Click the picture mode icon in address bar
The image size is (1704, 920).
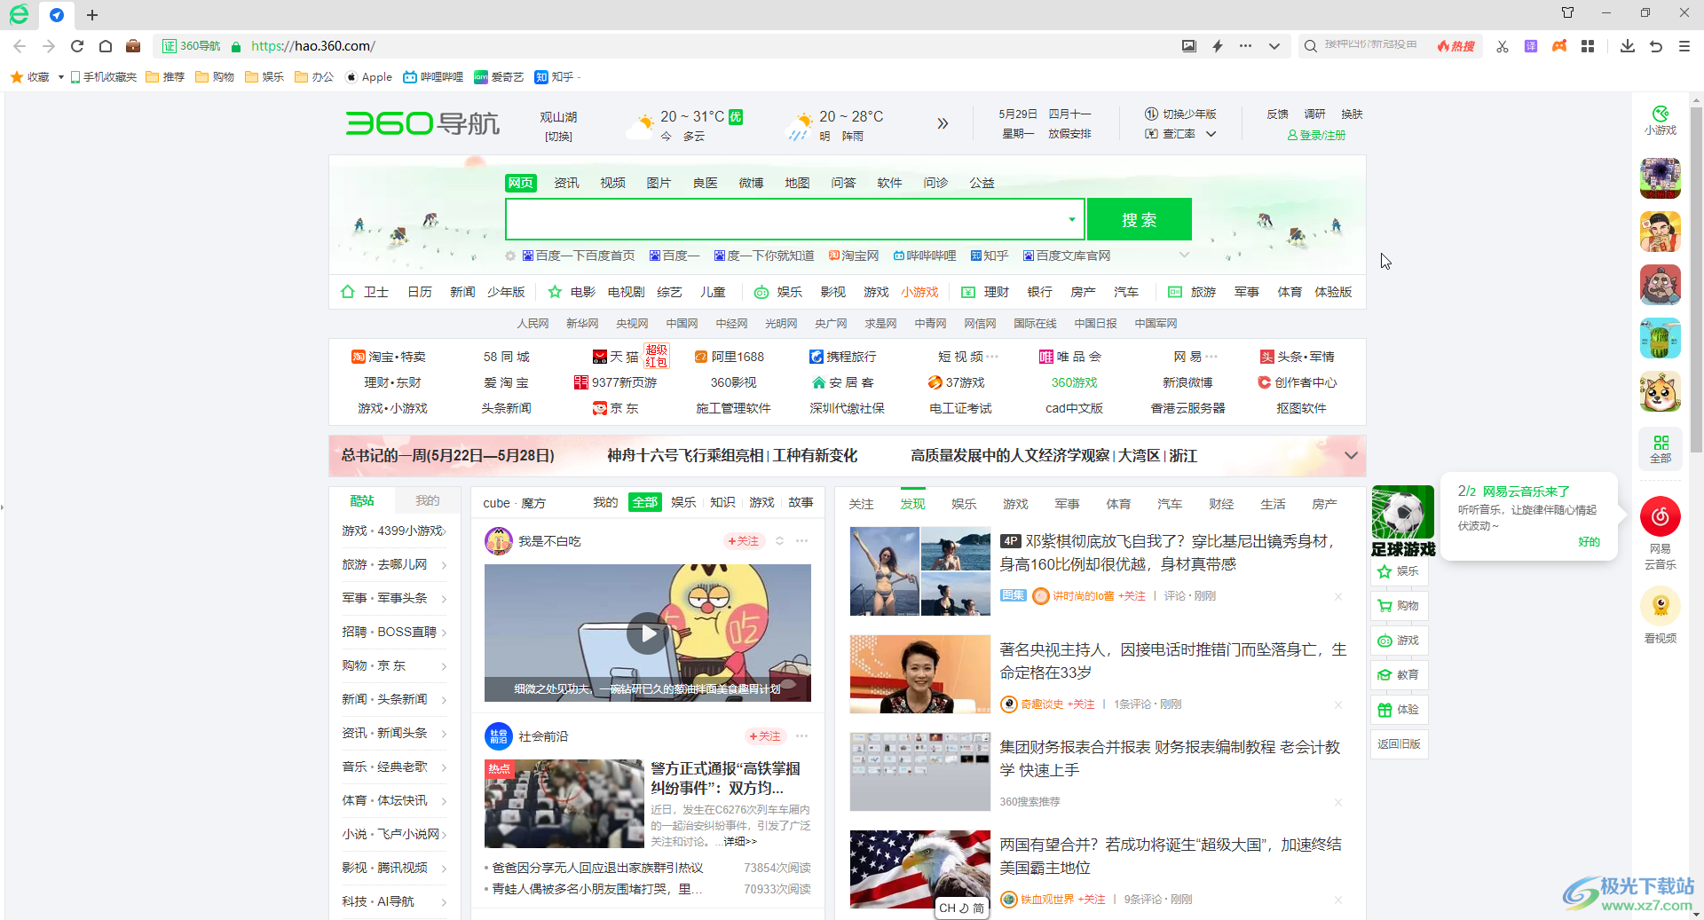pos(1189,46)
